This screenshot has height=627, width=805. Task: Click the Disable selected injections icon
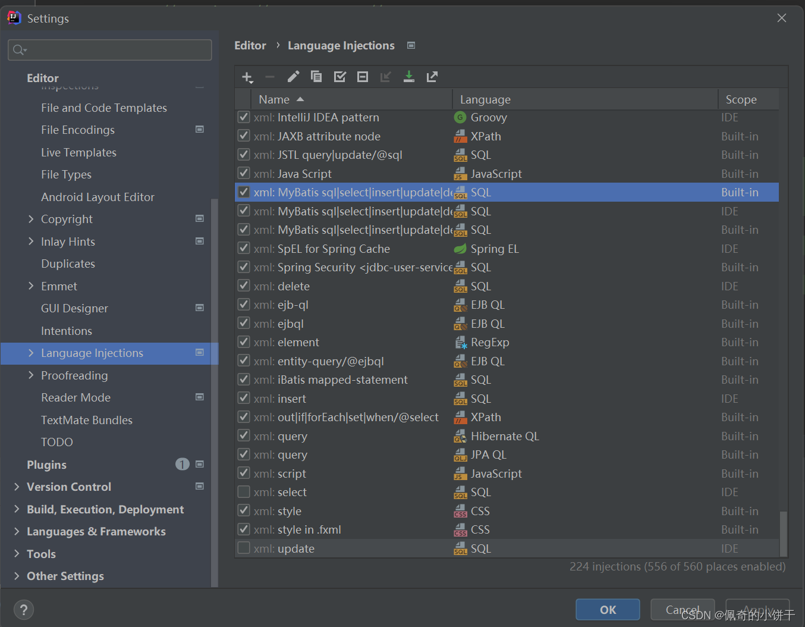363,77
